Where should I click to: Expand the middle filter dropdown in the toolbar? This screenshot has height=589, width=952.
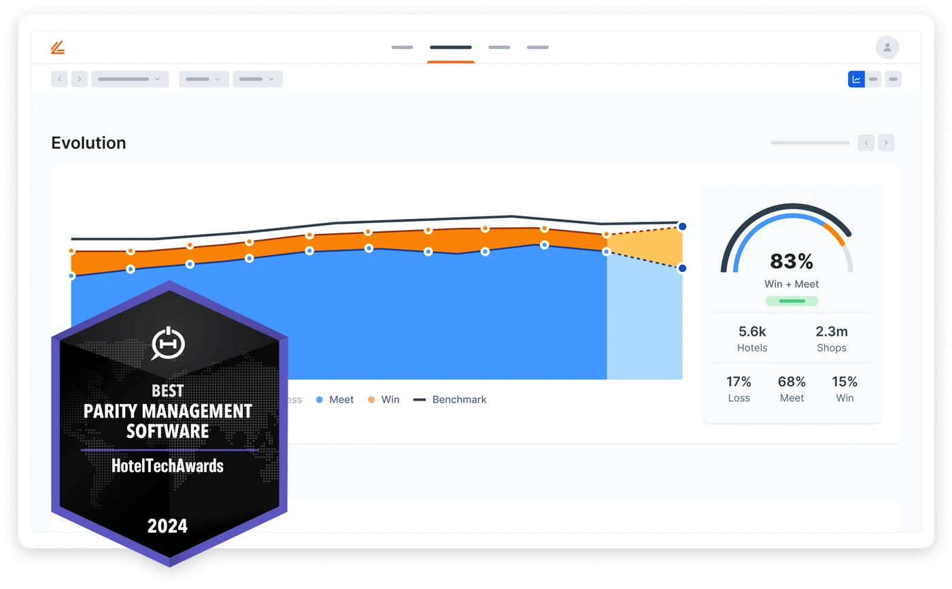(204, 80)
